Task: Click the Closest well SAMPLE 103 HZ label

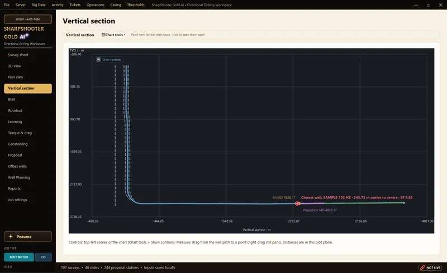Action: click(357, 197)
